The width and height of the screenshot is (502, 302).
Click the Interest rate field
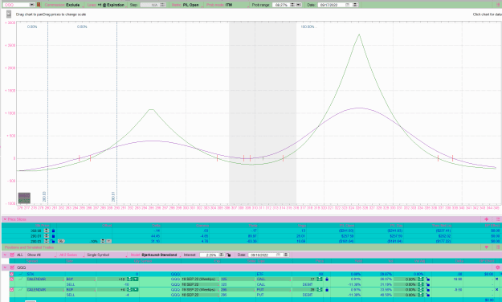point(209,255)
